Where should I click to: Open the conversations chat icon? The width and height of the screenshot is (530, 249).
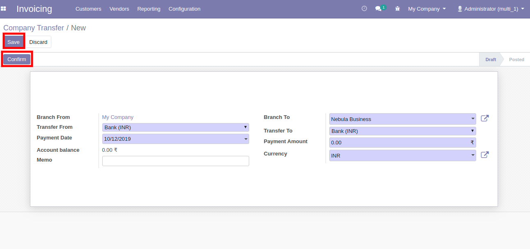tap(379, 9)
